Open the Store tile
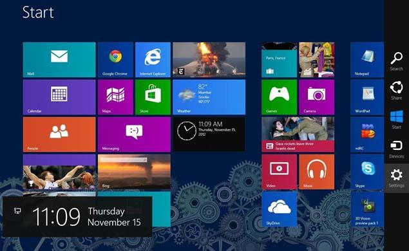The height and width of the screenshot is (251, 409). click(x=153, y=97)
